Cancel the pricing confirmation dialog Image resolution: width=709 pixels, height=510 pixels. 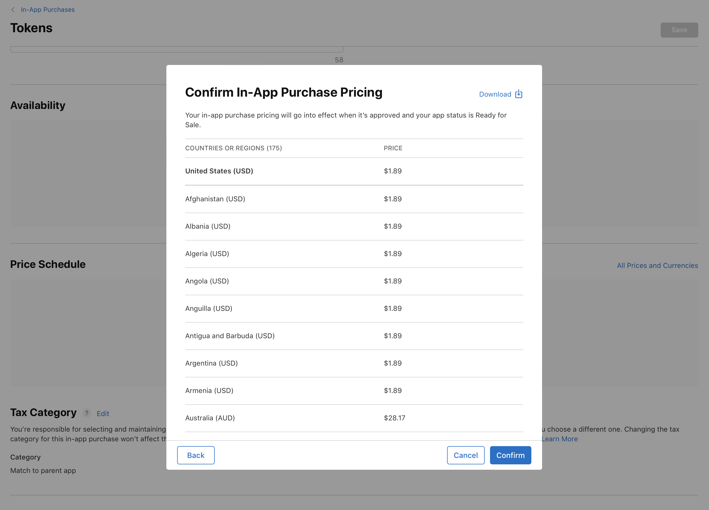(466, 455)
